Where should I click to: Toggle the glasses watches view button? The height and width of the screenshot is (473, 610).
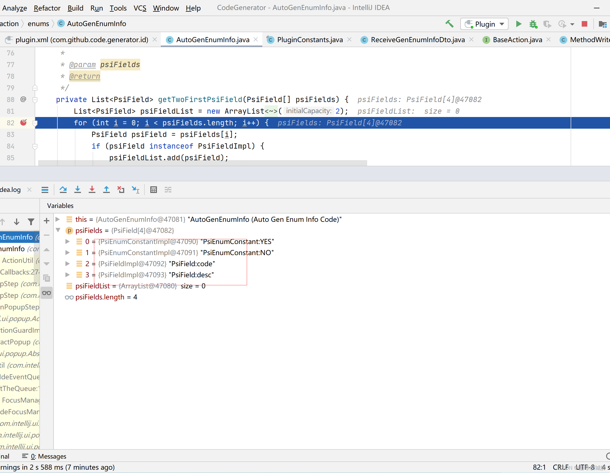(x=47, y=293)
